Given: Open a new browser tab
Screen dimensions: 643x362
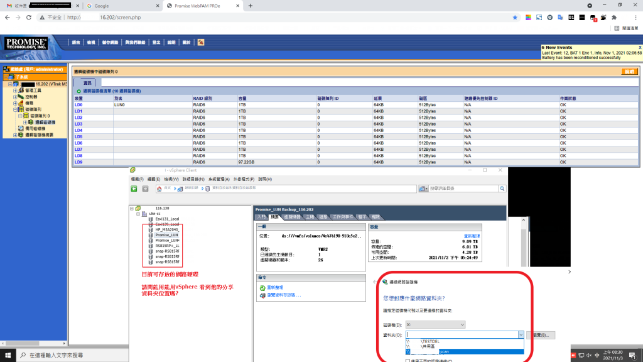Looking at the screenshot, I should pyautogui.click(x=251, y=6).
